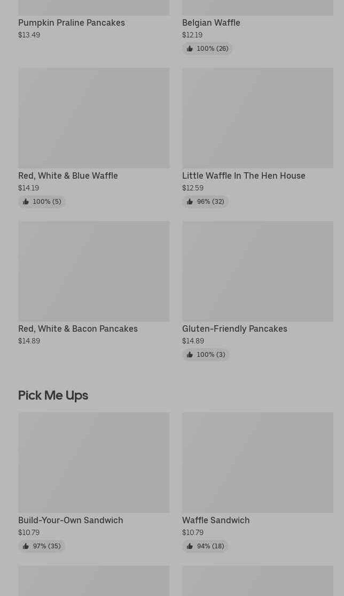Click the Little Waffle In The Hen House photo

coord(257,118)
